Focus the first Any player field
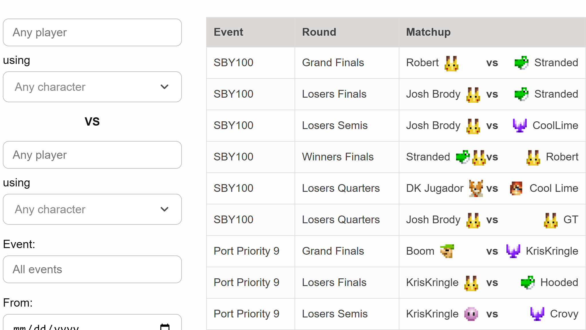Screen dimensions: 586x330 pos(92,33)
